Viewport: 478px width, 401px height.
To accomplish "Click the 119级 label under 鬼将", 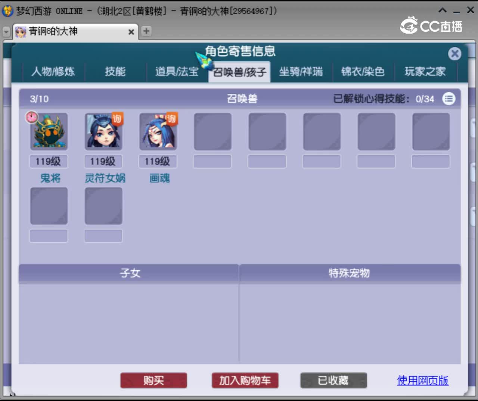I will pos(49,161).
